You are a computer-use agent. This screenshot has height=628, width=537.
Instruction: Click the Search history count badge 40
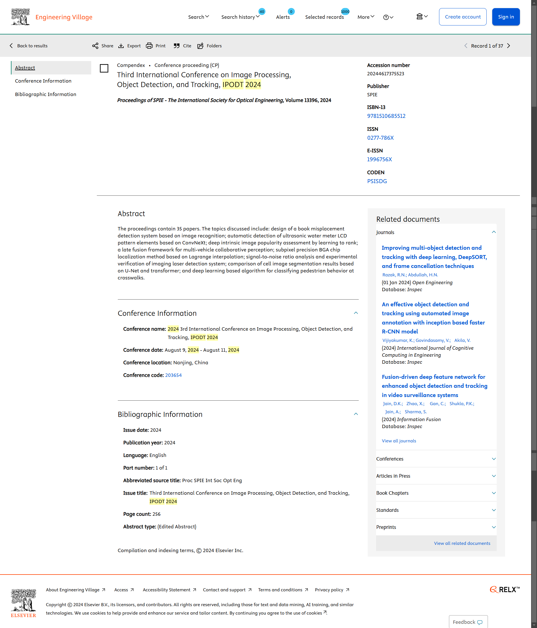tap(262, 11)
